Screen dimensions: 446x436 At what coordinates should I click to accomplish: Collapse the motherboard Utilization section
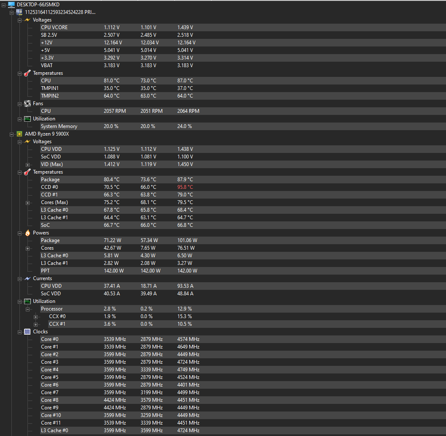click(19, 119)
